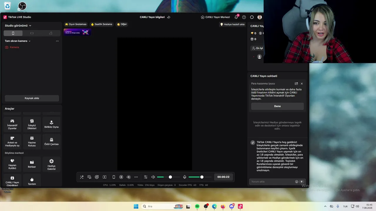Switch to landscape layout
The height and width of the screenshot is (211, 376).
[x=32, y=33]
